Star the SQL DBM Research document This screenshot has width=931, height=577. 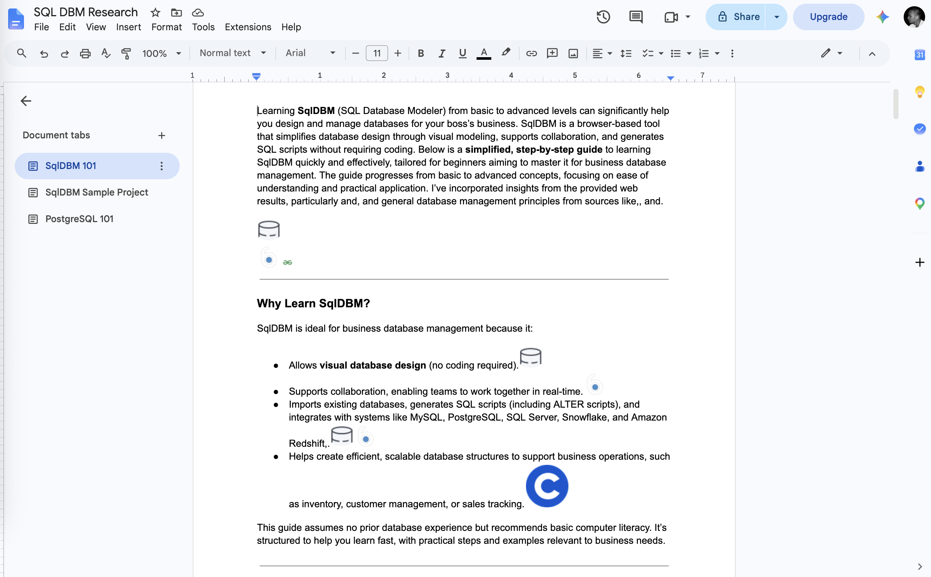155,13
